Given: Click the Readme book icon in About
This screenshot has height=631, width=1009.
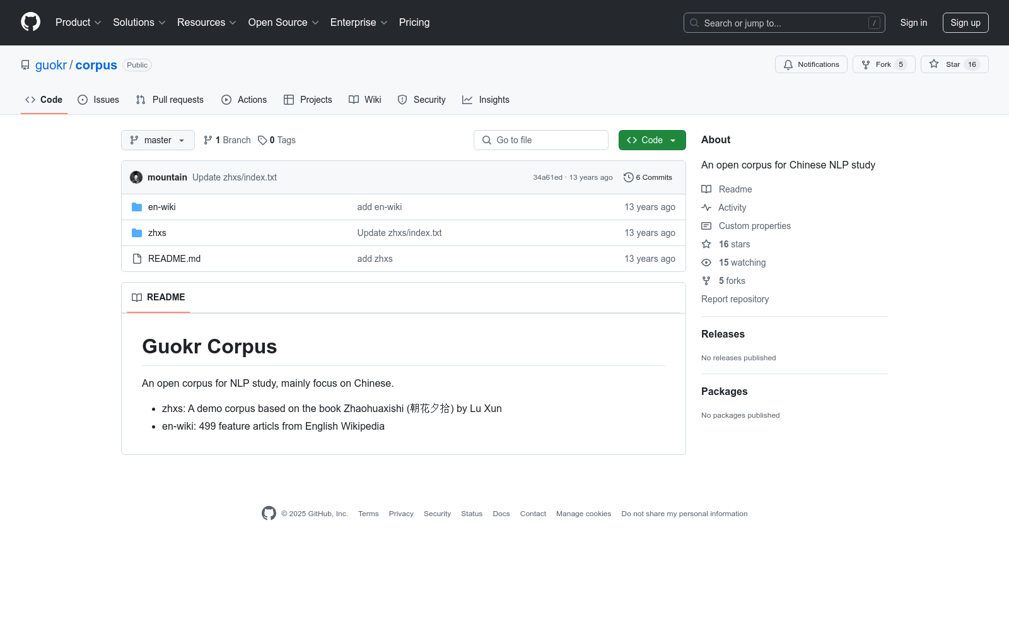Looking at the screenshot, I should pyautogui.click(x=706, y=189).
